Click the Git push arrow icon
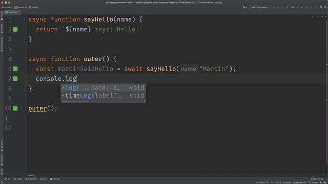This screenshot has width=328, height=184. tap(306, 7)
